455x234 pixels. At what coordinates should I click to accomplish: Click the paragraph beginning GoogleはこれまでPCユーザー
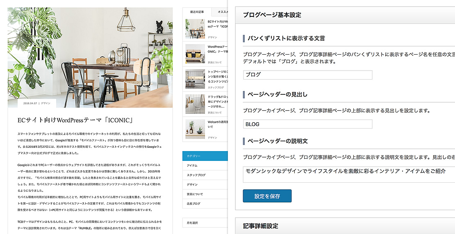tap(90, 177)
